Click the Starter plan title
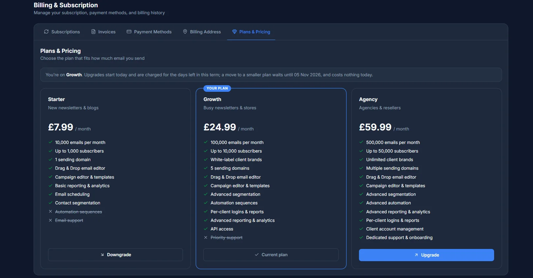533x278 pixels. point(56,99)
